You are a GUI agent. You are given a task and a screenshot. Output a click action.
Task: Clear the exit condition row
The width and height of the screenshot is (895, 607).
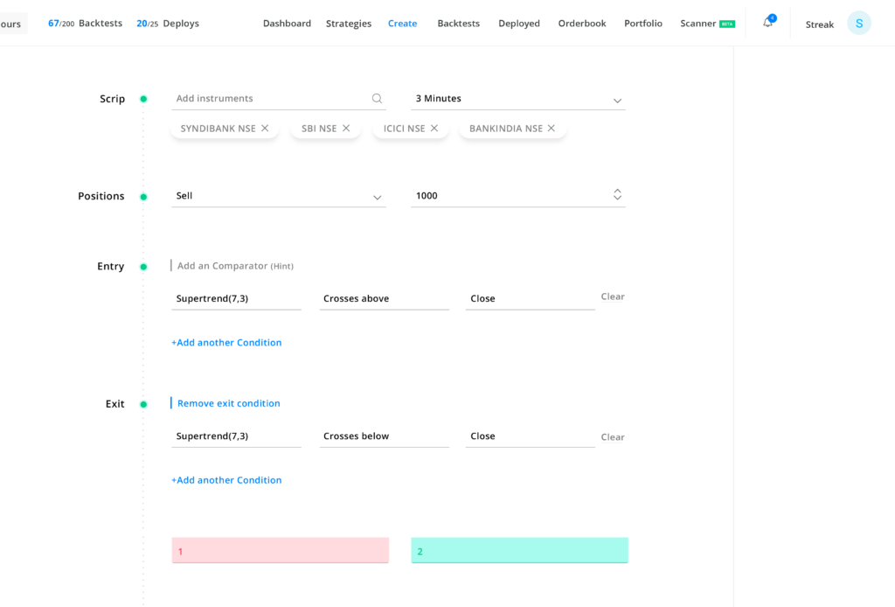(613, 437)
